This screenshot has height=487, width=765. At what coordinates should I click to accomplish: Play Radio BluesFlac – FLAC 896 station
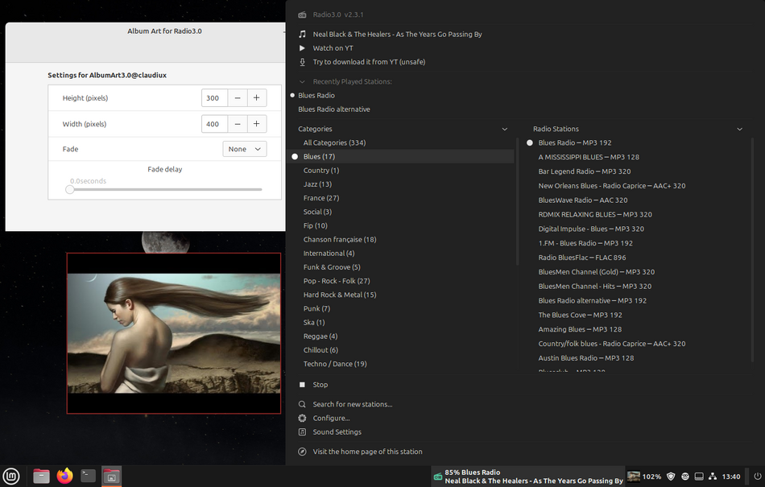pos(582,258)
